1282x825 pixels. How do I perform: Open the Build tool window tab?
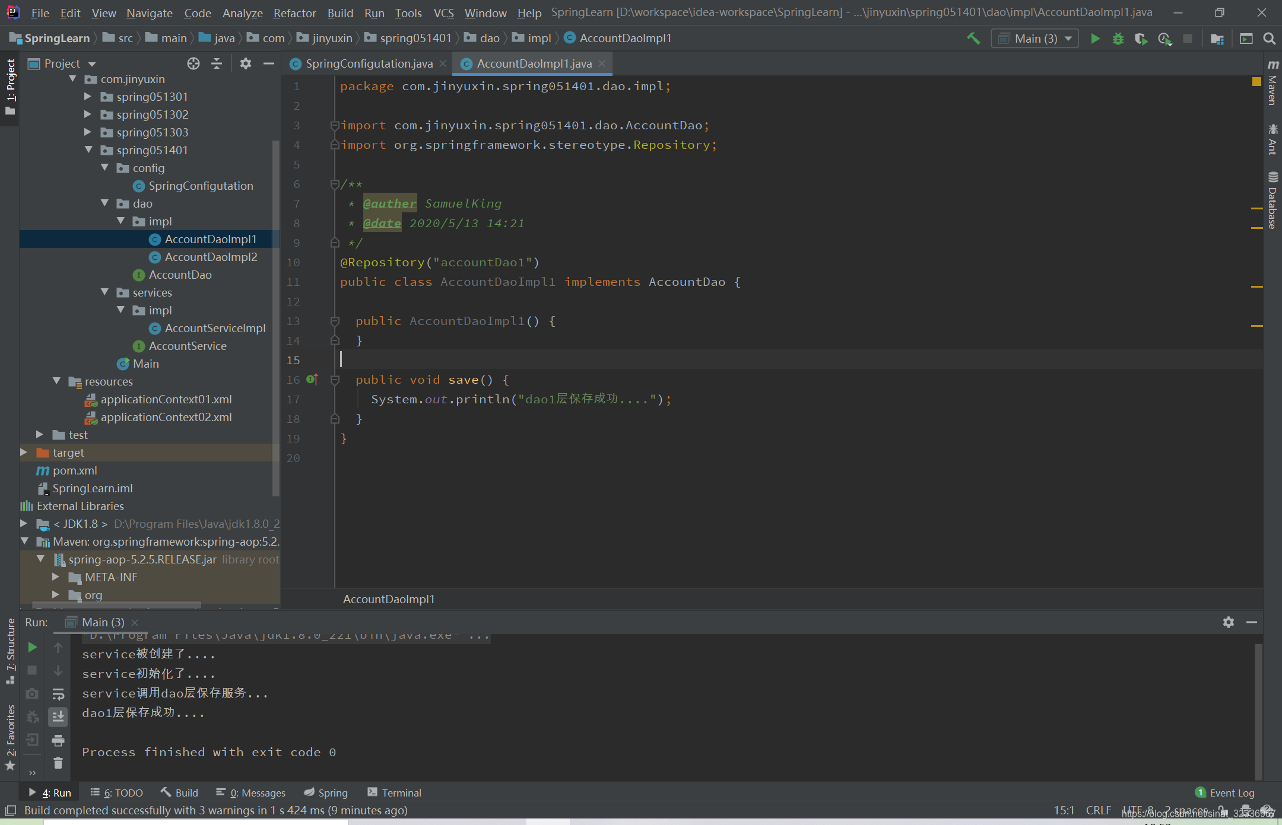pyautogui.click(x=179, y=793)
